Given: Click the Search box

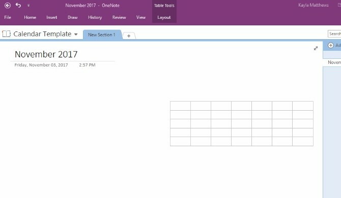Looking at the screenshot, I should click(x=334, y=34).
